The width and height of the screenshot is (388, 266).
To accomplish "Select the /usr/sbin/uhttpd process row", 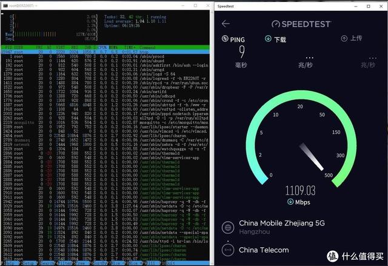I will pos(105,105).
